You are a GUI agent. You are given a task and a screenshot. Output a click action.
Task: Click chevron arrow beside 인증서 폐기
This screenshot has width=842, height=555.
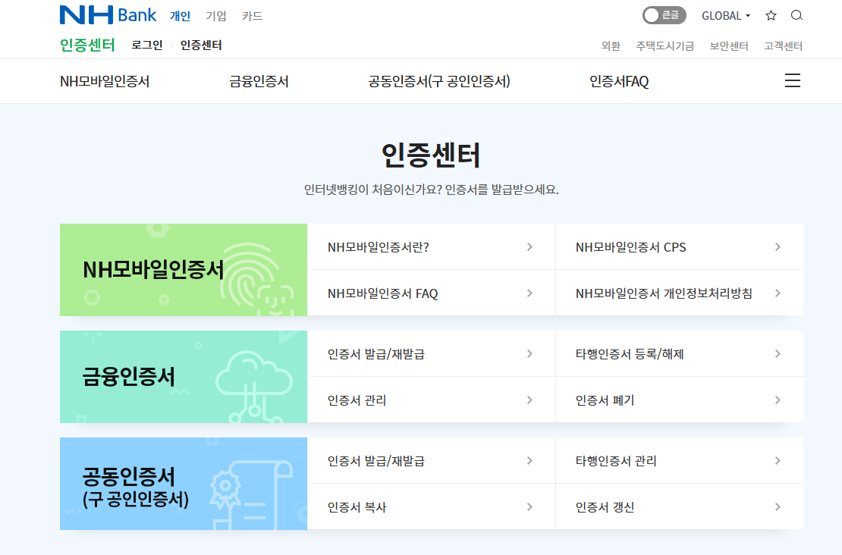coord(778,400)
